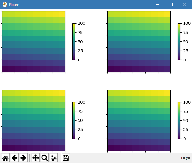
Task: Click '50' label on top-left colorbar
Action: pyautogui.click(x=80, y=42)
